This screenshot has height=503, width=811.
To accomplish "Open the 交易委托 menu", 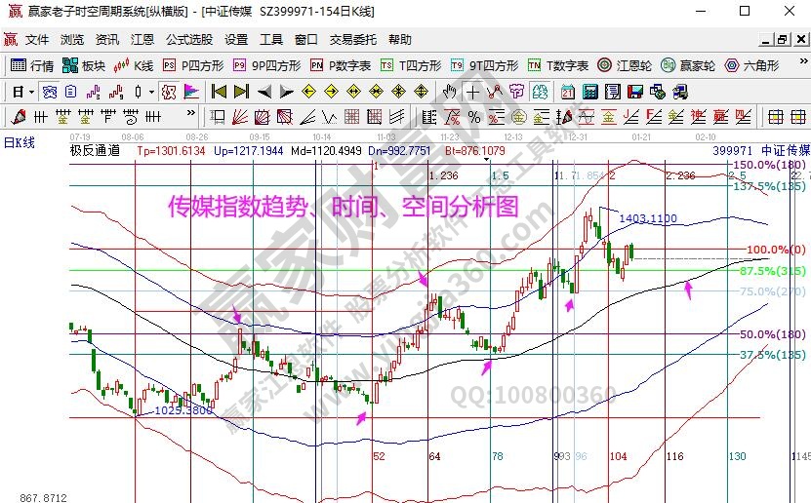I will [352, 40].
